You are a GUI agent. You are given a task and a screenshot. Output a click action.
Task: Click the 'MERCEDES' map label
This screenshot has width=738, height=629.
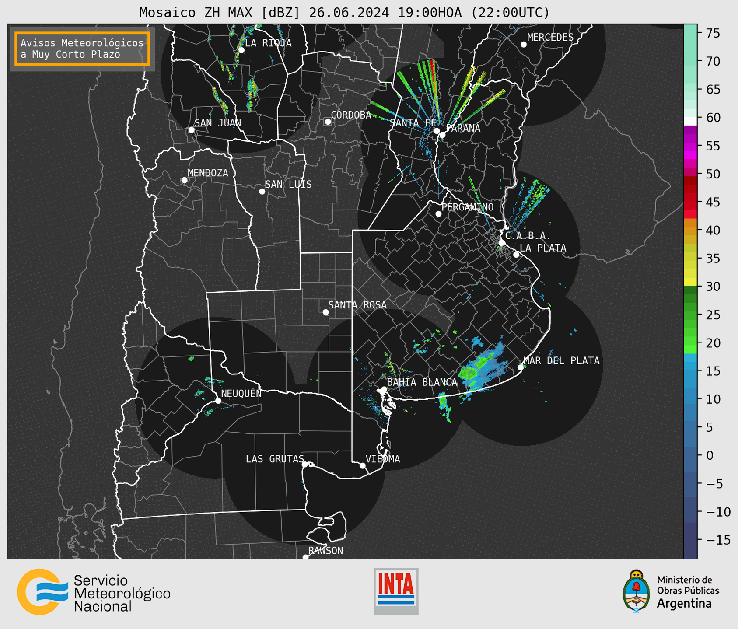(550, 37)
